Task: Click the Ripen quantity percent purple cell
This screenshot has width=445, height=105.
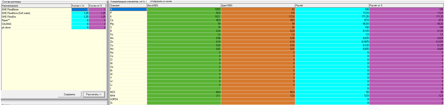Action: [x=97, y=20]
